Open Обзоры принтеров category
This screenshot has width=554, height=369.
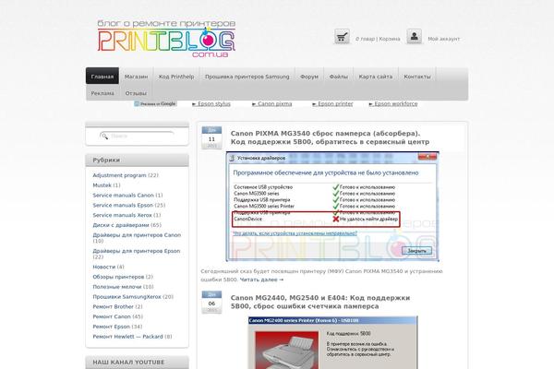(118, 277)
